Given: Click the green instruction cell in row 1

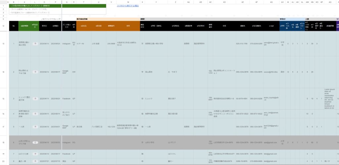Looking at the screenshot, I should click(35, 6).
